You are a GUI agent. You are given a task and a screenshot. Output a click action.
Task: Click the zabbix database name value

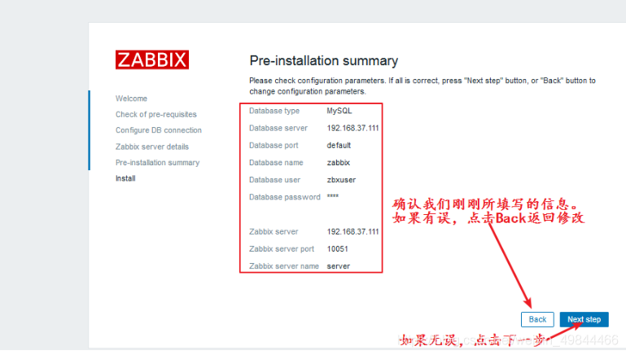click(x=338, y=163)
